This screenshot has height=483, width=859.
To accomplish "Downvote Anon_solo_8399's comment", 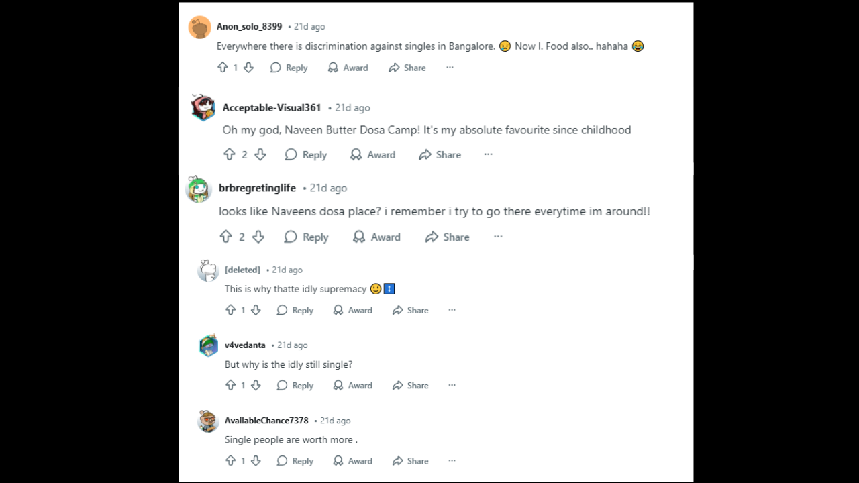I will [x=248, y=68].
